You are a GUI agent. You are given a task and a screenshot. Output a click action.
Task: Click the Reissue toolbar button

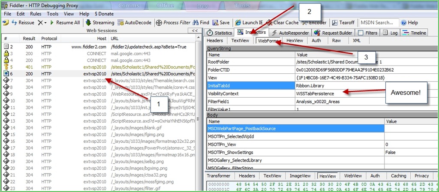23,23
